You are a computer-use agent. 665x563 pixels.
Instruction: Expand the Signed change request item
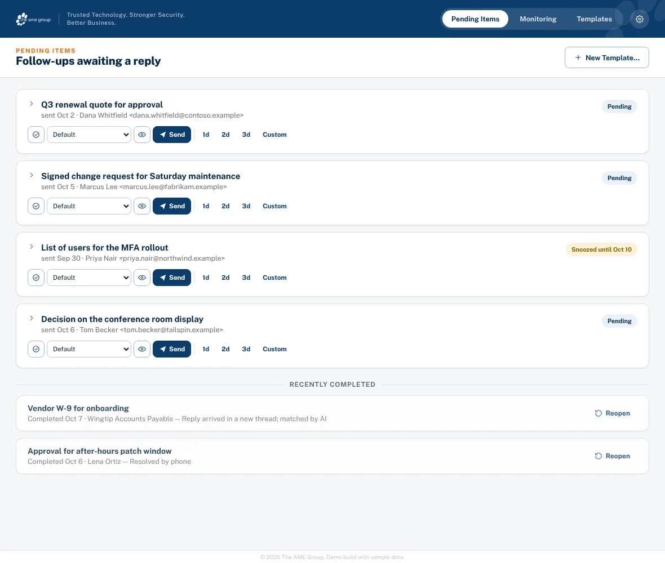point(32,176)
